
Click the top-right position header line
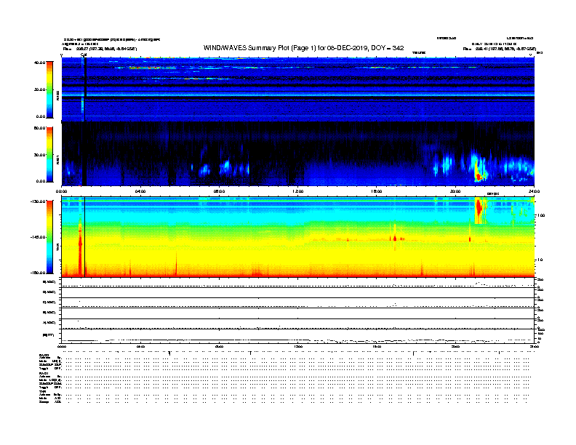point(500,49)
